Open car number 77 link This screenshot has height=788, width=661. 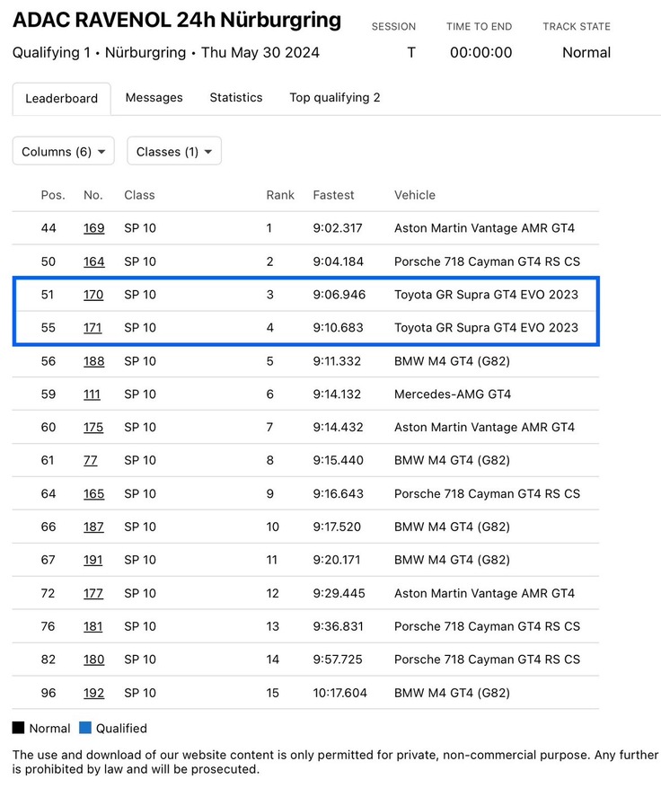[x=90, y=460]
